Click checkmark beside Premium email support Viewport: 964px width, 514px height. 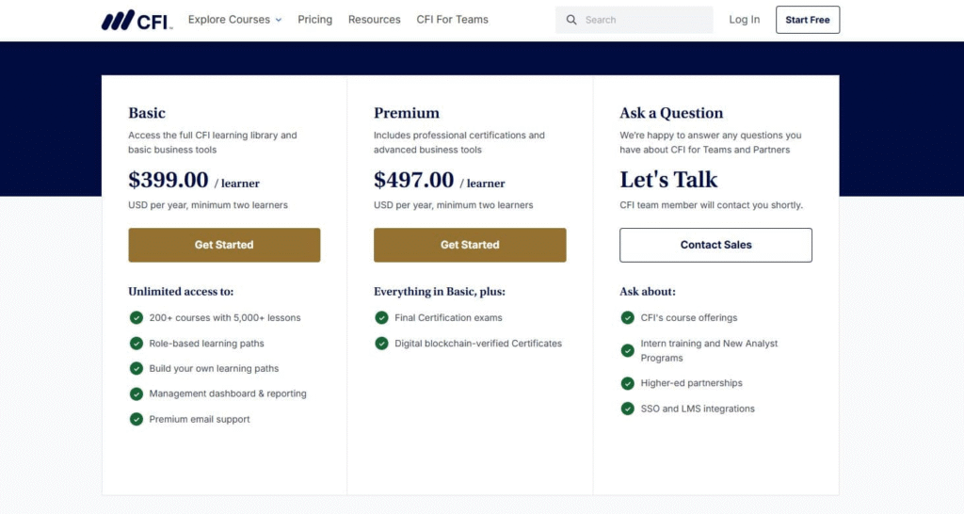click(x=136, y=419)
